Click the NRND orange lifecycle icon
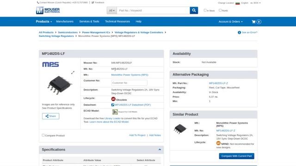Screen dimensions: 296x166 [x=218, y=143]
